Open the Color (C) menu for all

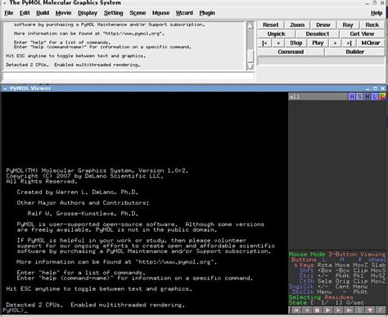[382, 97]
